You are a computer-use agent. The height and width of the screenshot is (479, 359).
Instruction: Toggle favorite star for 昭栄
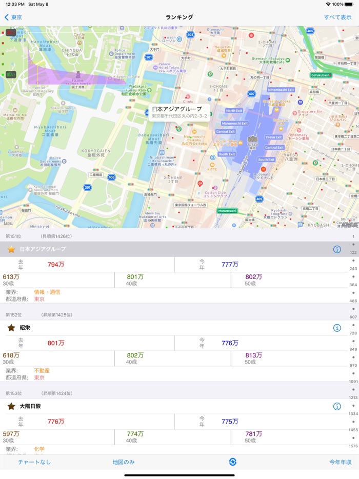click(x=11, y=328)
